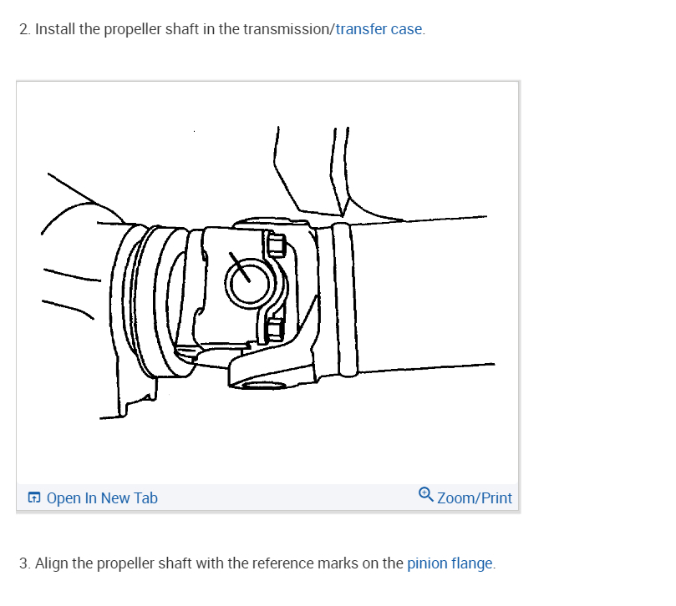Screen dimensions: 676x606
Task: Click the 'Open In New Tab' text
Action: (102, 497)
